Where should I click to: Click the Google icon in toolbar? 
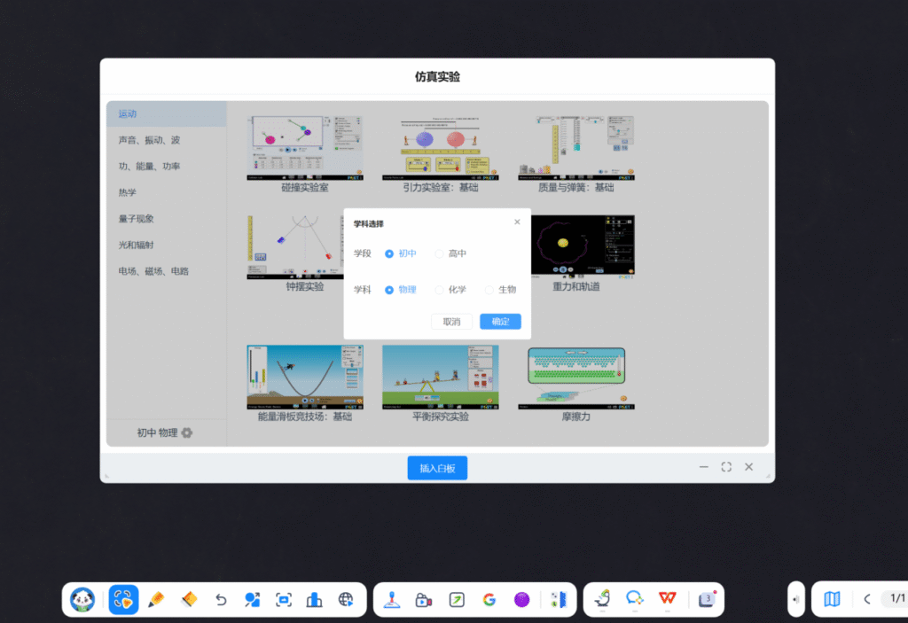[x=489, y=600]
